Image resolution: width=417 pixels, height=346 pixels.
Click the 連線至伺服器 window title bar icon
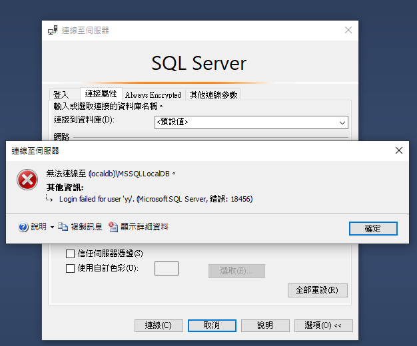[53, 31]
